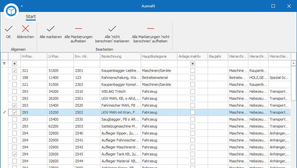297x168 pixels.
Task: Click the Alle markieren checkmark icon
Action: tap(51, 28)
